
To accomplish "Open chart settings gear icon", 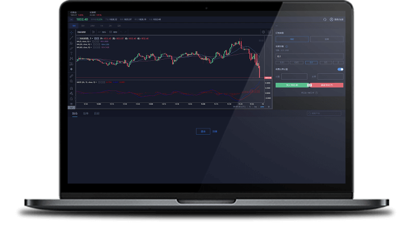I will 263,32.
